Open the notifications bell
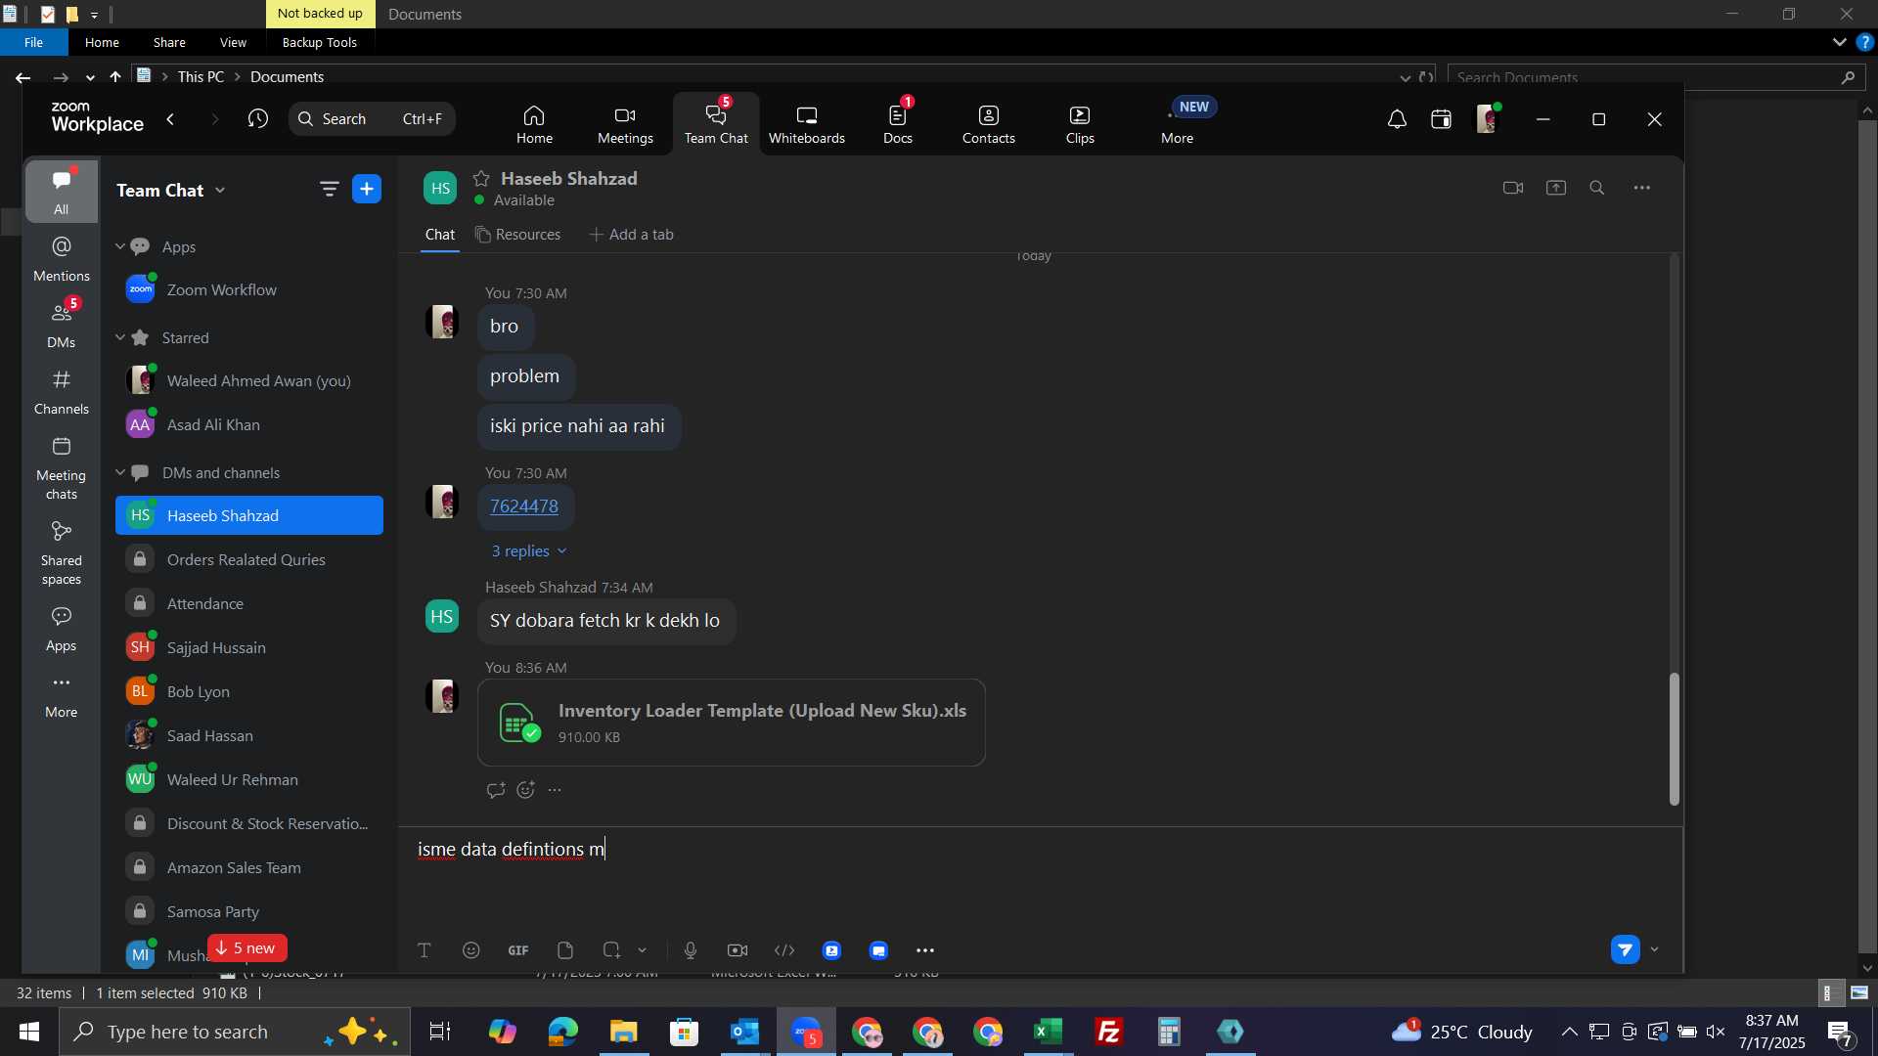This screenshot has width=1878, height=1056. click(1397, 119)
